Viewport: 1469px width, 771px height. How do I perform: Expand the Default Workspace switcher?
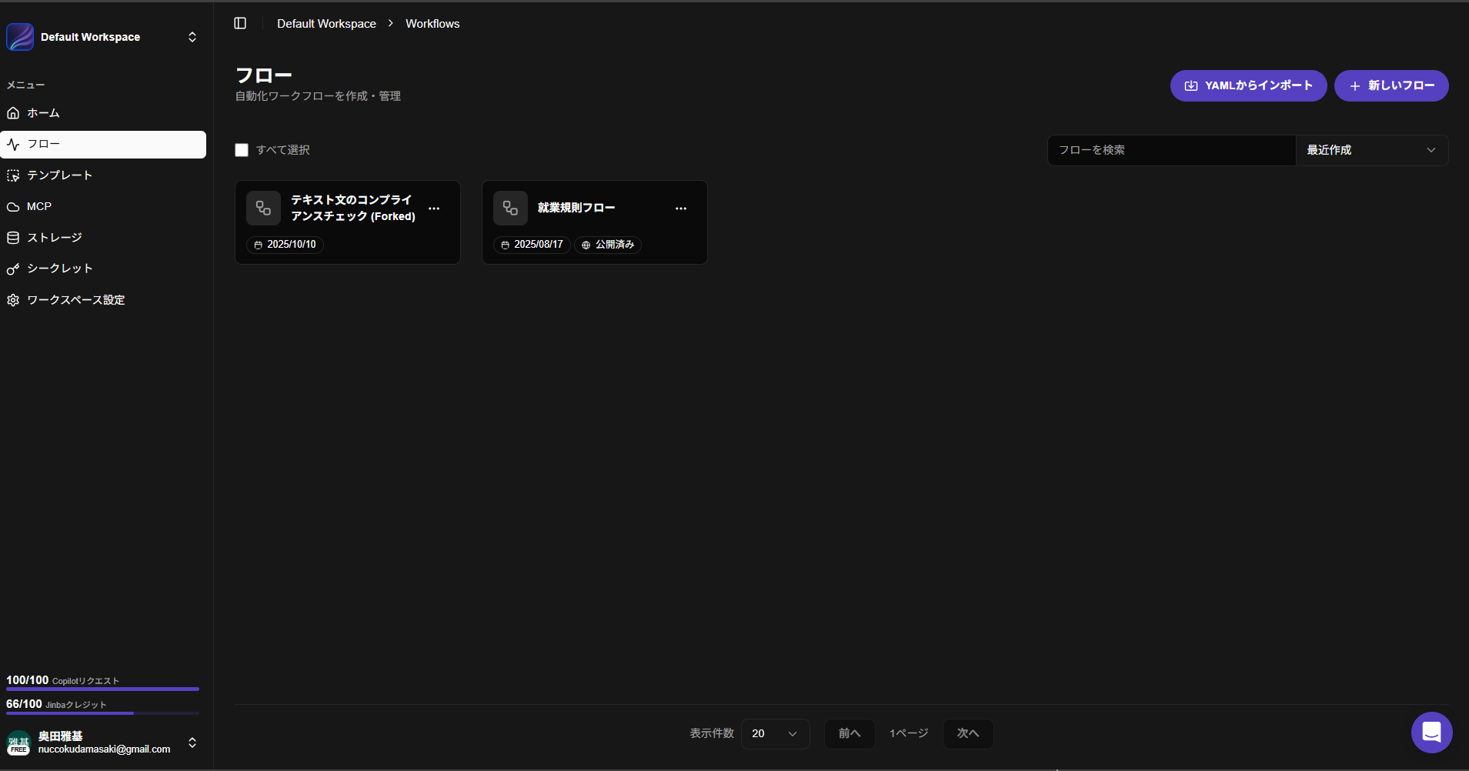point(192,37)
